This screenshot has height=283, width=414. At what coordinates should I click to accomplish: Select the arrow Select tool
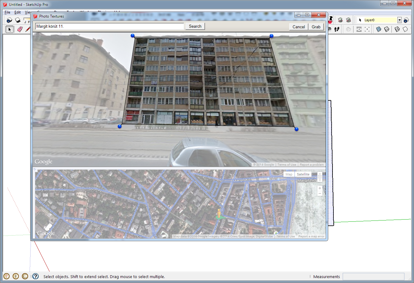point(10,29)
